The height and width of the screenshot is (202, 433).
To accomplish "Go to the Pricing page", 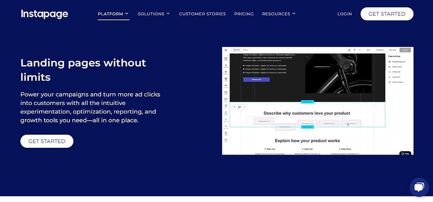I will 244,14.
